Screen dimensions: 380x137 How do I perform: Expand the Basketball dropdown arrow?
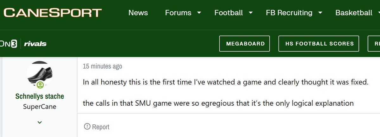click(x=377, y=13)
